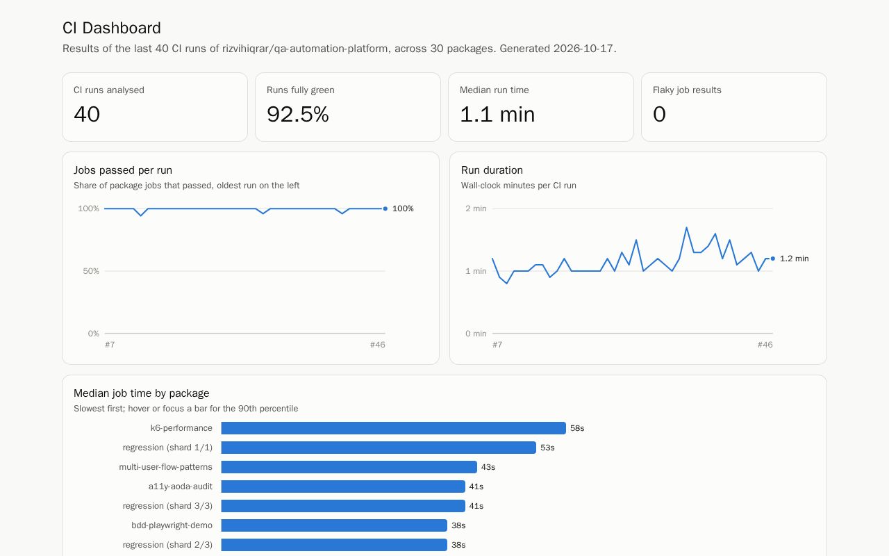The image size is (889, 556).
Task: Click the '41s' value of a11y-aoda-audit
Action: 476,486
